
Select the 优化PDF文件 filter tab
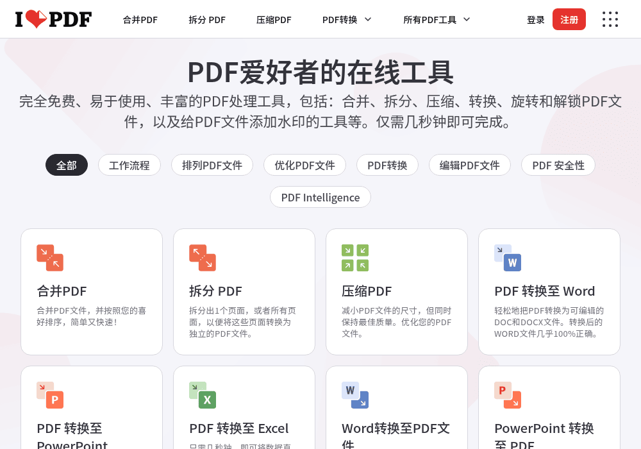pos(304,165)
